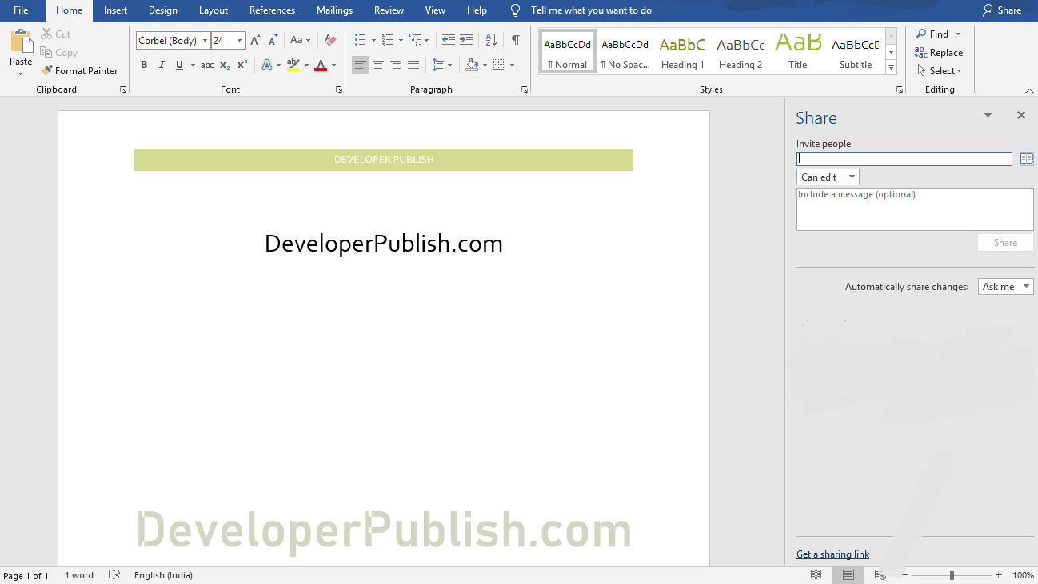Image resolution: width=1038 pixels, height=584 pixels.
Task: Switch to Web Layout view in status bar
Action: 880,574
